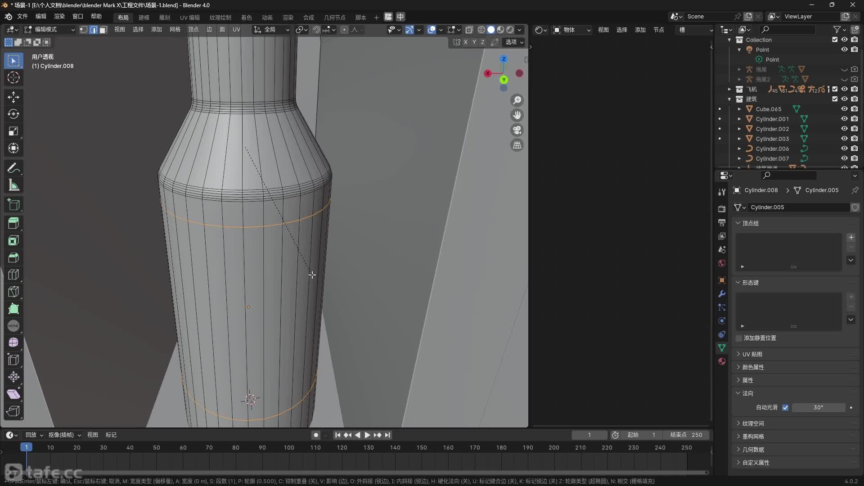Toggle X-ray display mode
The image size is (864, 486).
click(x=469, y=30)
